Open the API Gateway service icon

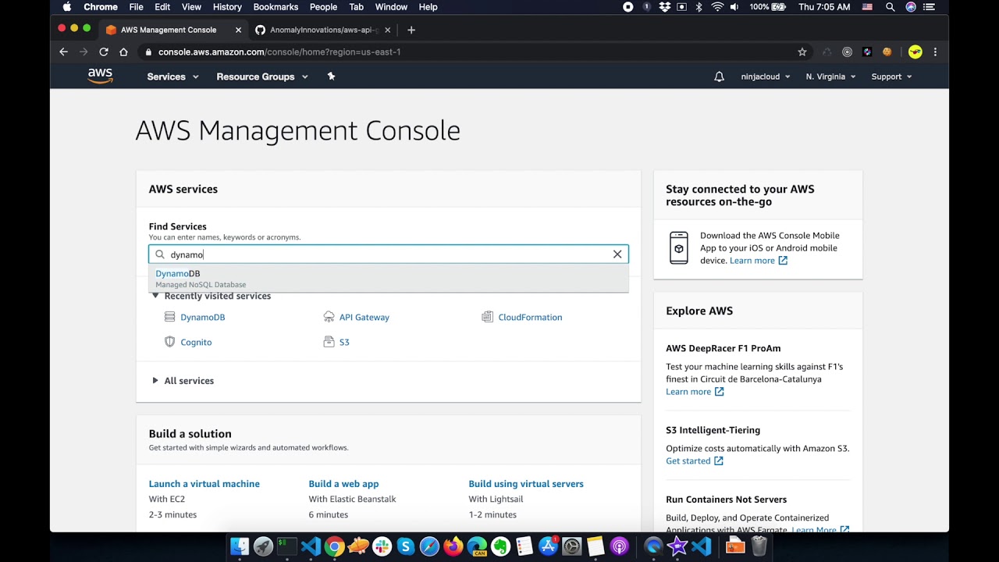329,317
